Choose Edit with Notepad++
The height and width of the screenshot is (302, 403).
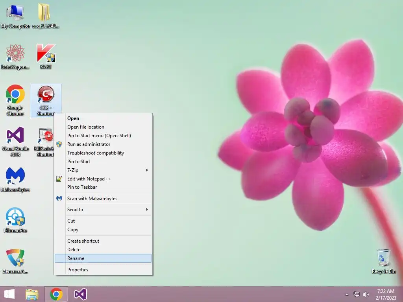pos(103,179)
